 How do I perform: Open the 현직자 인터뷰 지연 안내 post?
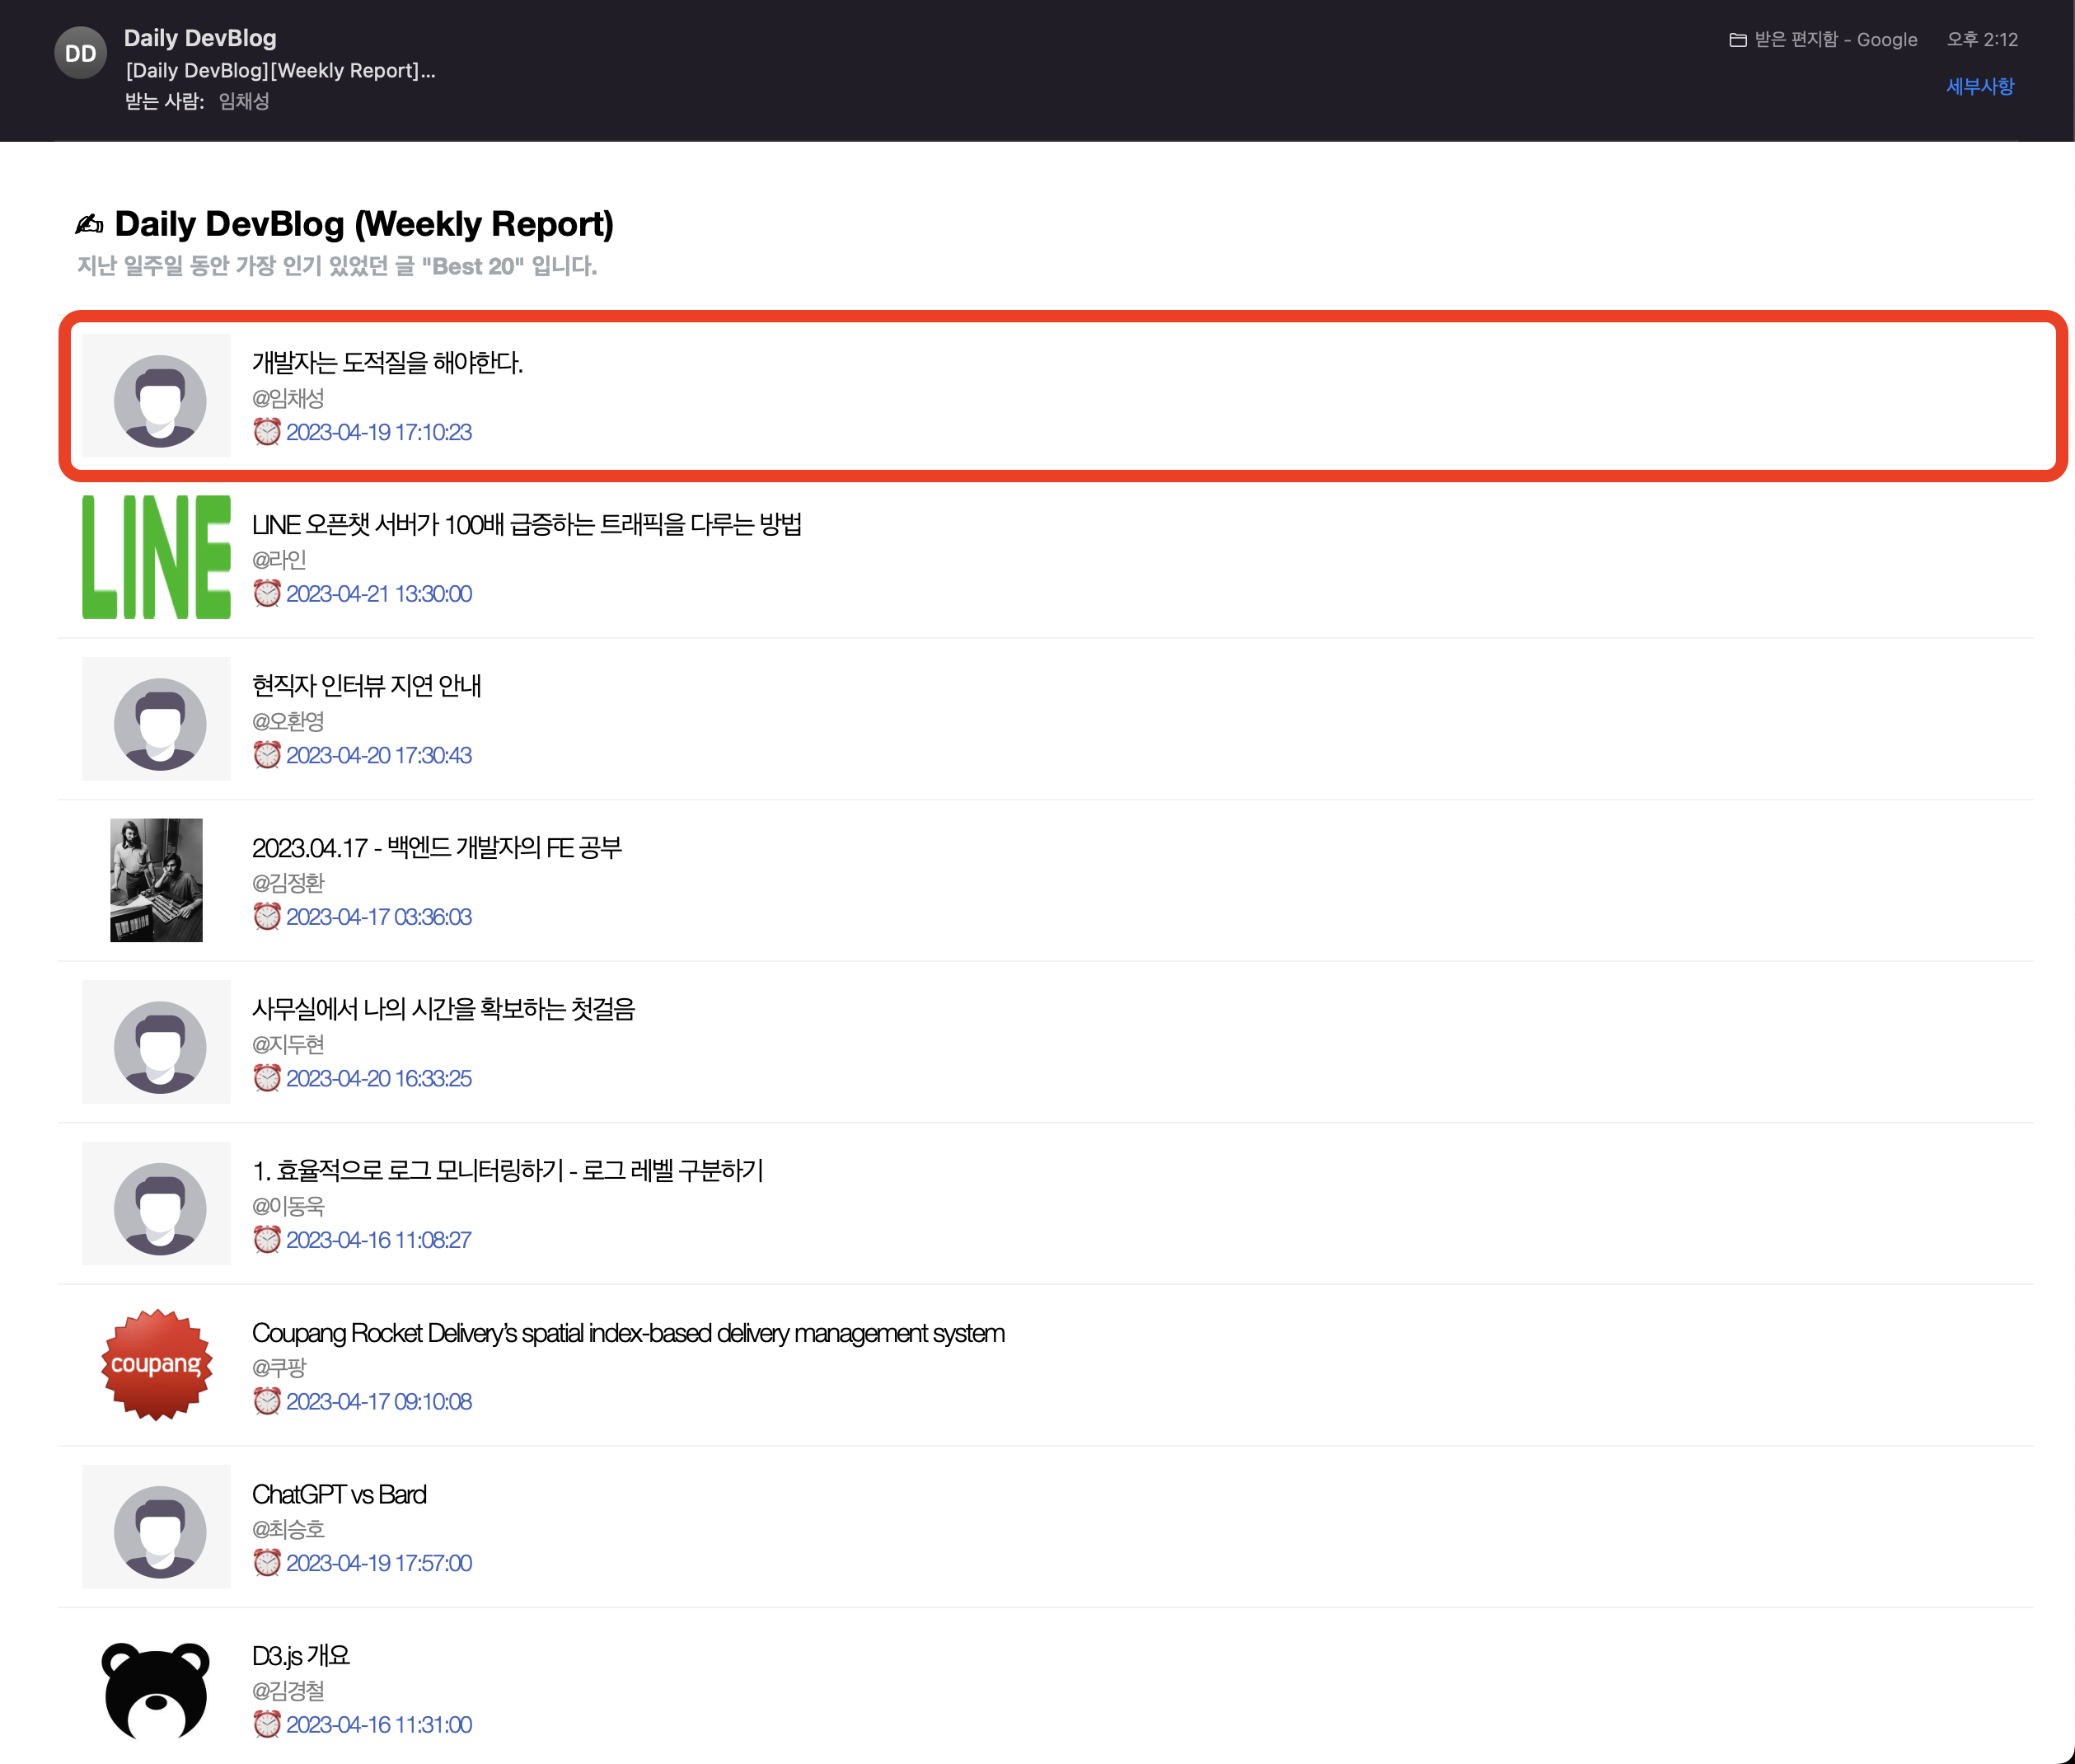click(366, 685)
